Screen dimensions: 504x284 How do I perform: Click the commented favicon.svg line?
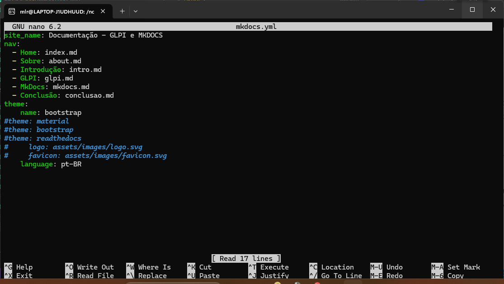[85, 156]
